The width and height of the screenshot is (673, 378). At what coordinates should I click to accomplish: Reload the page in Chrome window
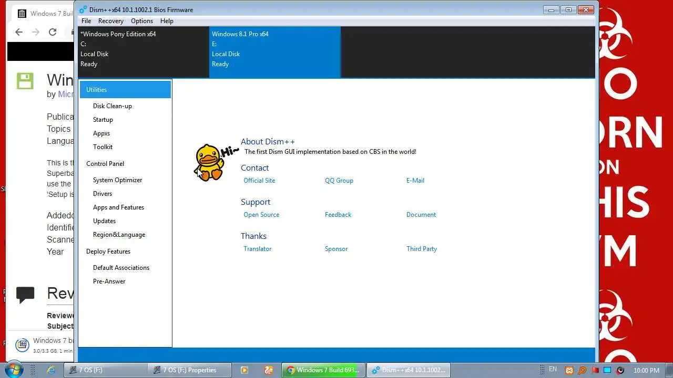point(53,32)
